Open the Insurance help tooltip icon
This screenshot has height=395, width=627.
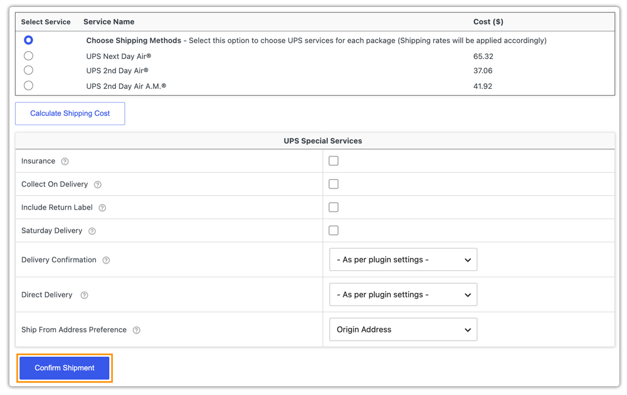(65, 162)
